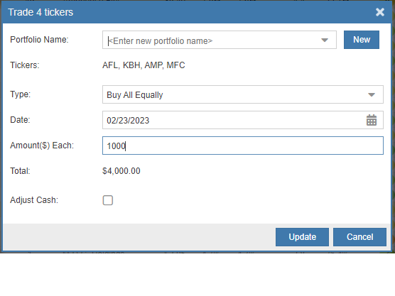395x296 pixels.
Task: Open the calendar date picker icon
Action: coord(372,120)
